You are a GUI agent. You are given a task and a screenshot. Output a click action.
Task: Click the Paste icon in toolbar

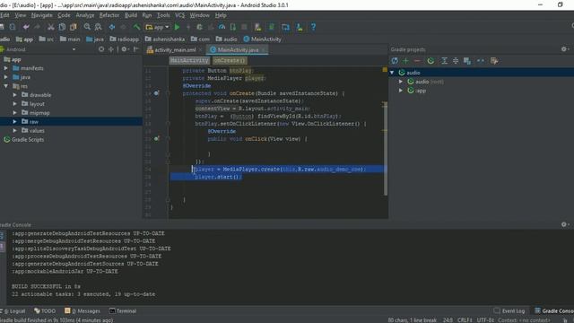pos(74,27)
